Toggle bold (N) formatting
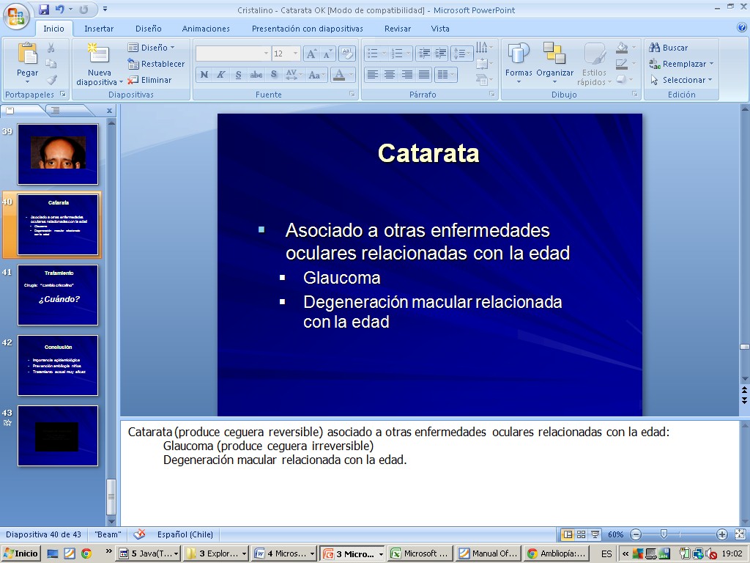 point(204,75)
